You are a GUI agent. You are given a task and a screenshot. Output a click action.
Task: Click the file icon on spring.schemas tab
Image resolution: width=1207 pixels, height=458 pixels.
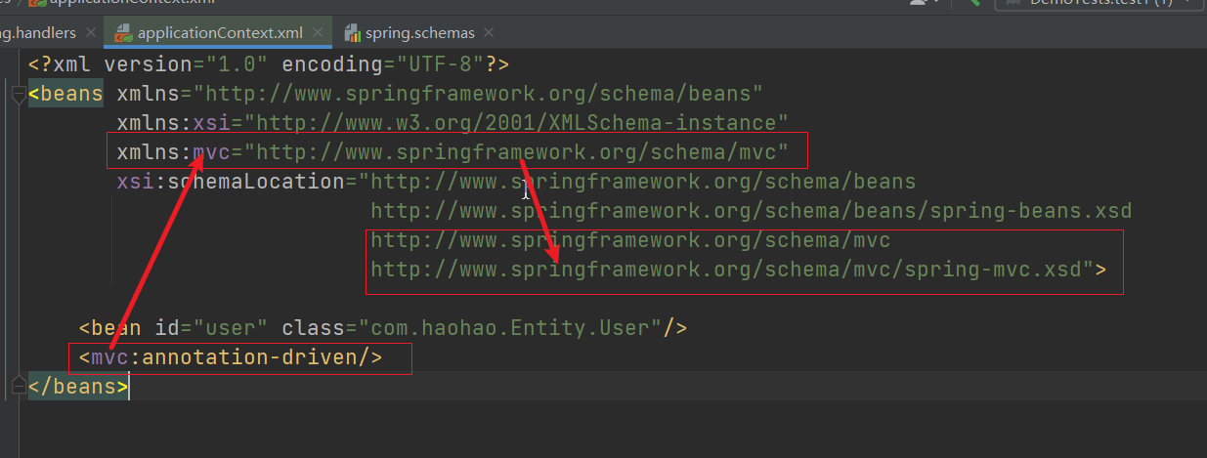coord(352,32)
